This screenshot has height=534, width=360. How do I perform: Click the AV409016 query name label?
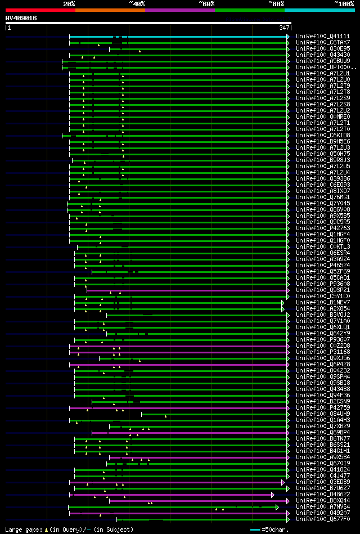point(21,18)
